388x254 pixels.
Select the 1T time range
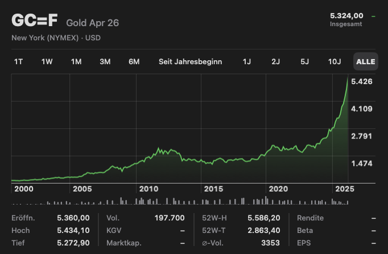18,61
